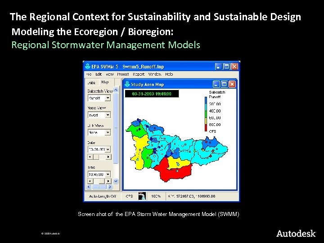
Task: Click the 400.00 legend value
Action: (215, 111)
